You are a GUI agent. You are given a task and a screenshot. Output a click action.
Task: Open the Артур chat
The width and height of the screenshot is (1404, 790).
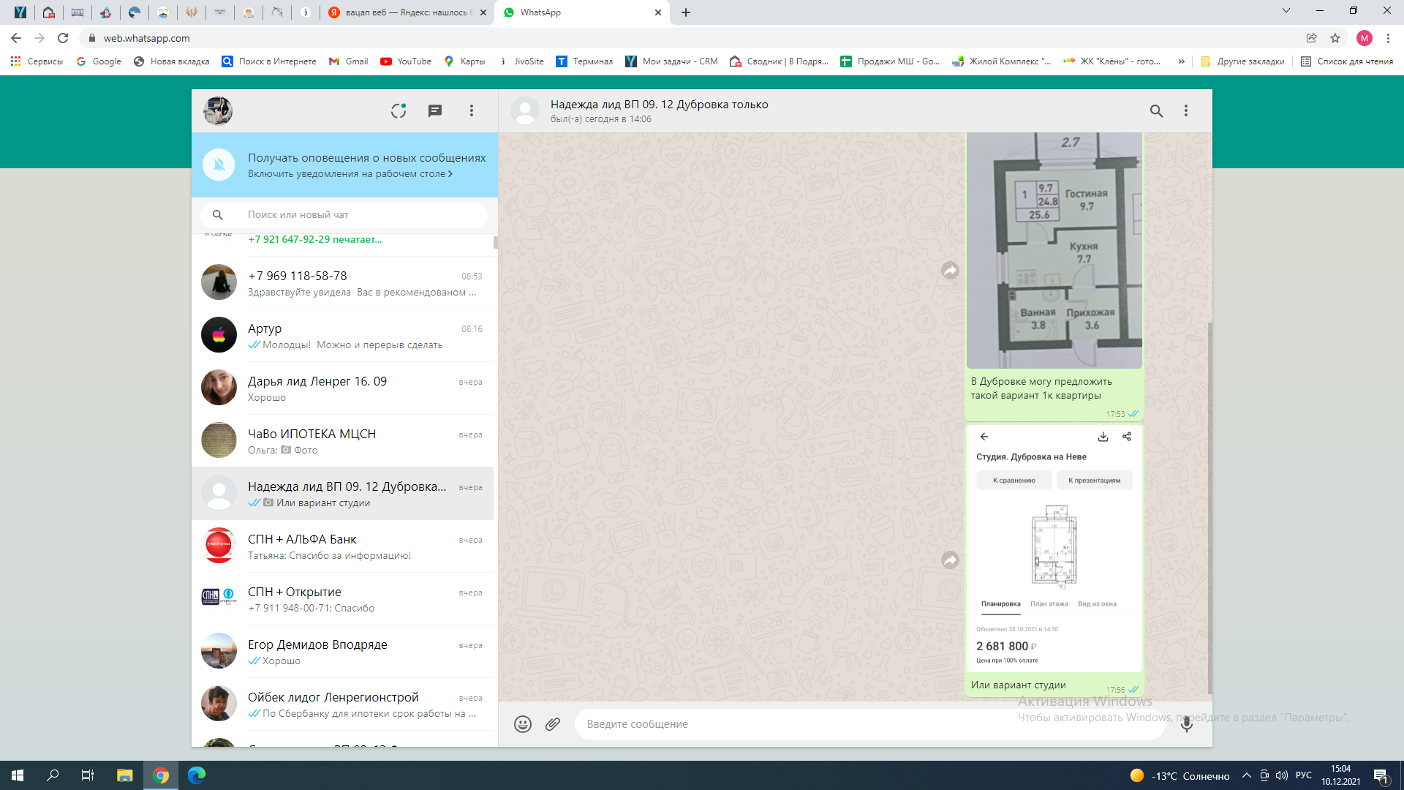click(x=344, y=336)
